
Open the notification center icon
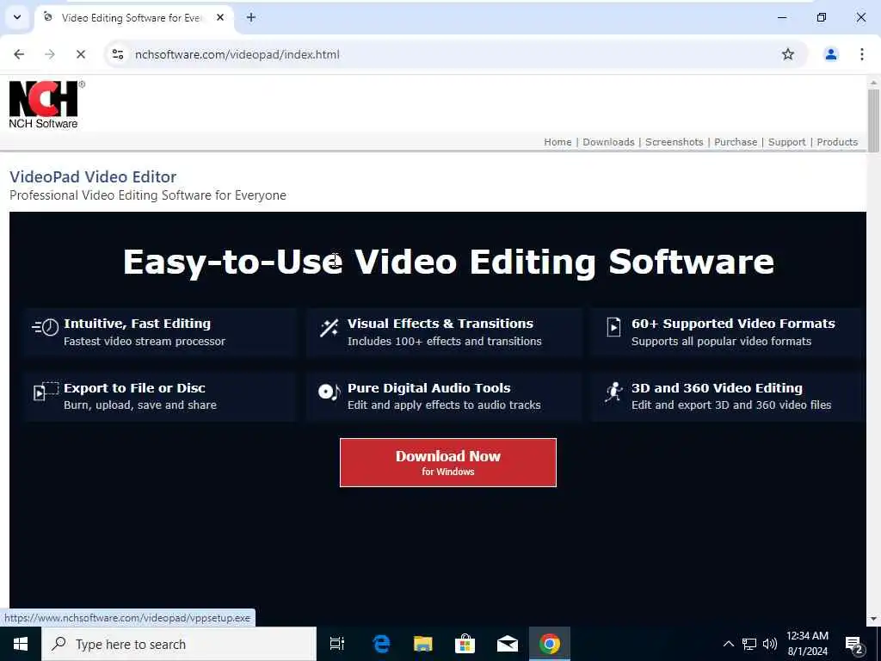click(x=854, y=644)
